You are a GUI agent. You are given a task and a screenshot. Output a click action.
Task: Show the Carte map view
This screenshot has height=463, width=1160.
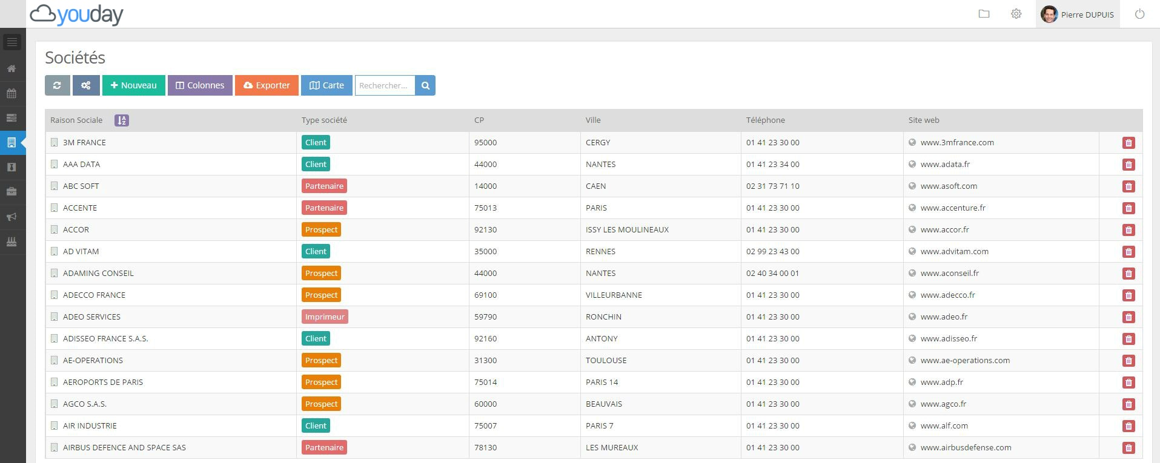click(326, 85)
